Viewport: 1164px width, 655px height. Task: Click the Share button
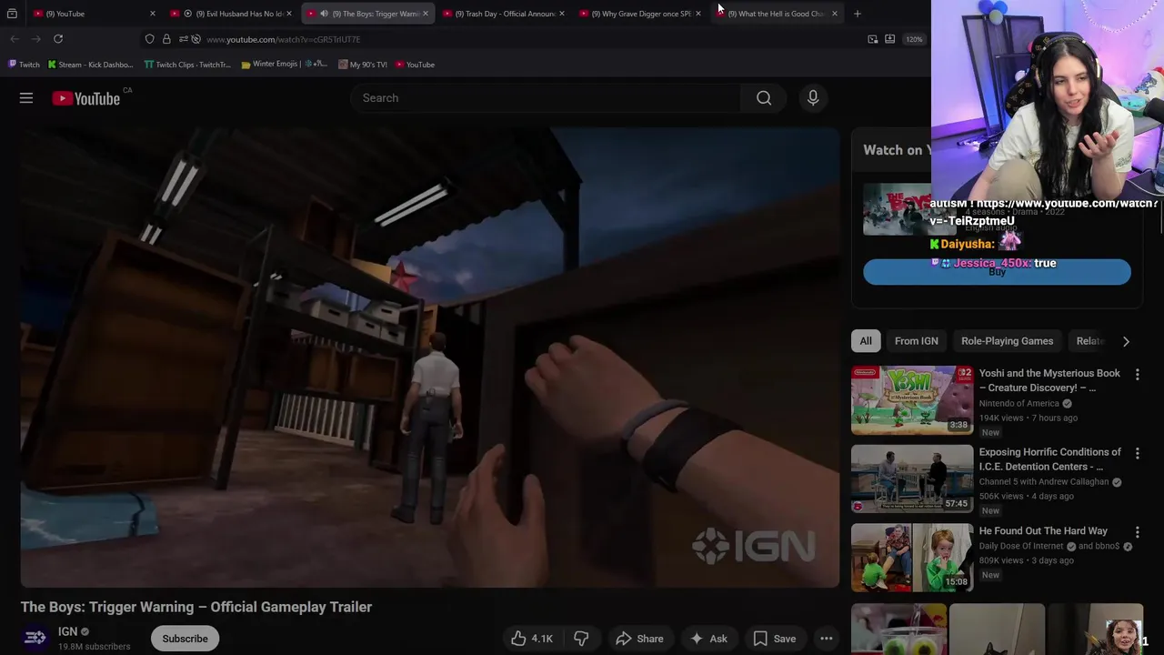pos(639,639)
